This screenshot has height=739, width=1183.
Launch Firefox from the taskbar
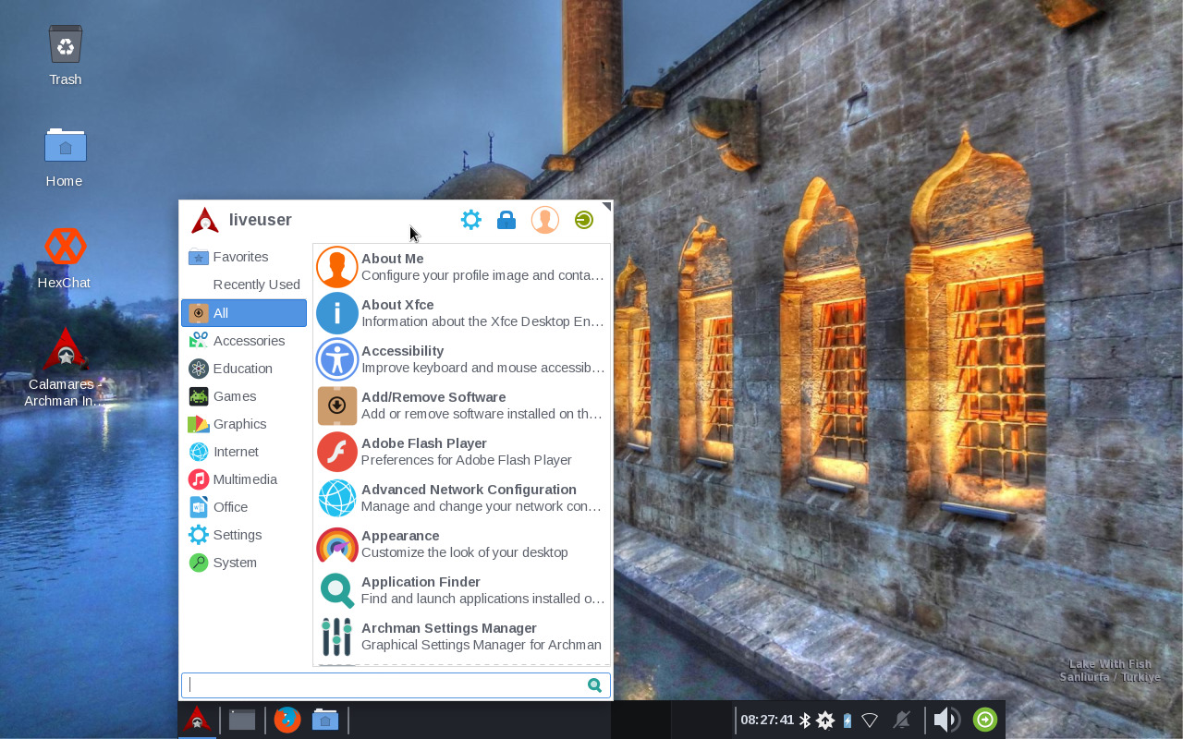click(287, 720)
